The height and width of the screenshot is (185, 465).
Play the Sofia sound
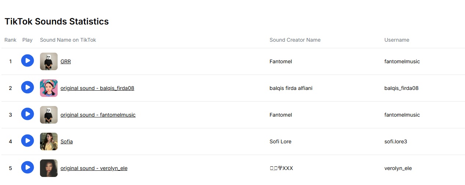point(28,141)
